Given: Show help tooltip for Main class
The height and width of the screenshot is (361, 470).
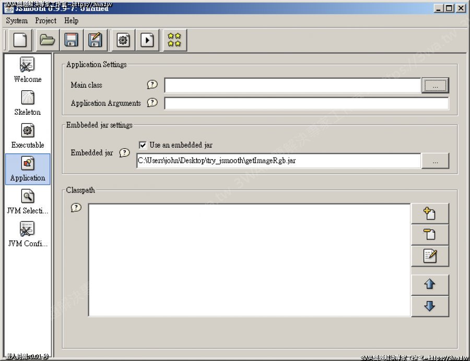Looking at the screenshot, I should click(x=152, y=85).
